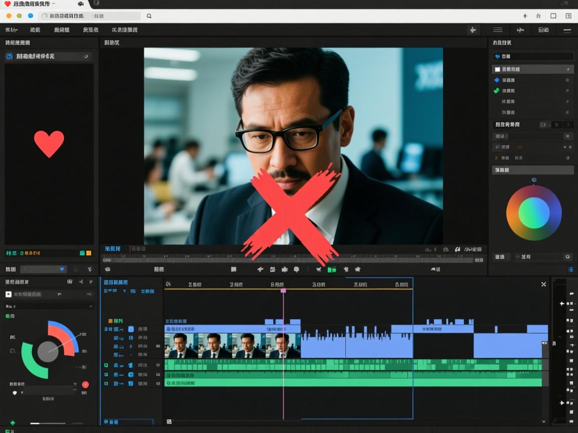Click the center of the color wheel
The width and height of the screenshot is (578, 433).
point(534,212)
